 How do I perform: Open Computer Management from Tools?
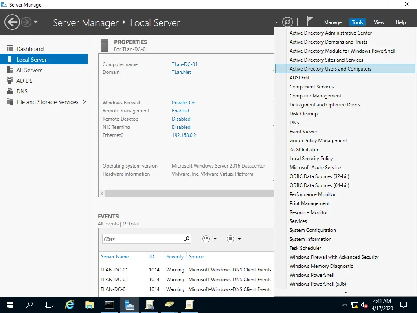coord(345,95)
